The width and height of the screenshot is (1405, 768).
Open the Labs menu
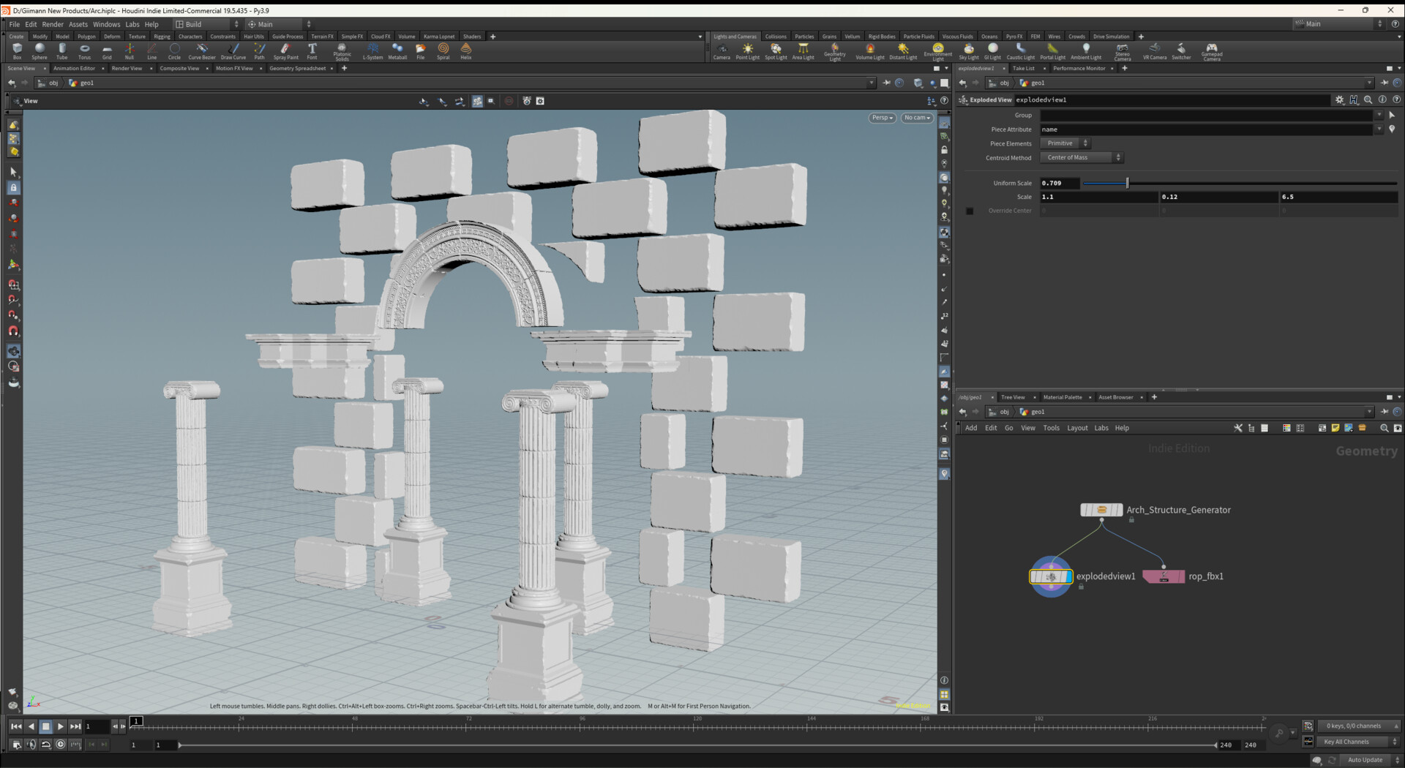tap(132, 24)
